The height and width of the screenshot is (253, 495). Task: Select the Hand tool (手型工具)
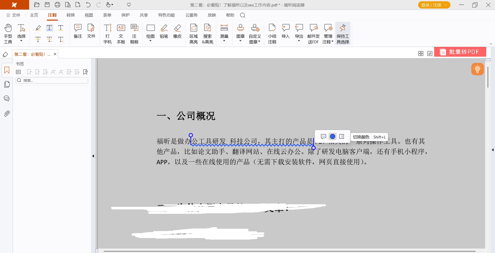tap(8, 34)
